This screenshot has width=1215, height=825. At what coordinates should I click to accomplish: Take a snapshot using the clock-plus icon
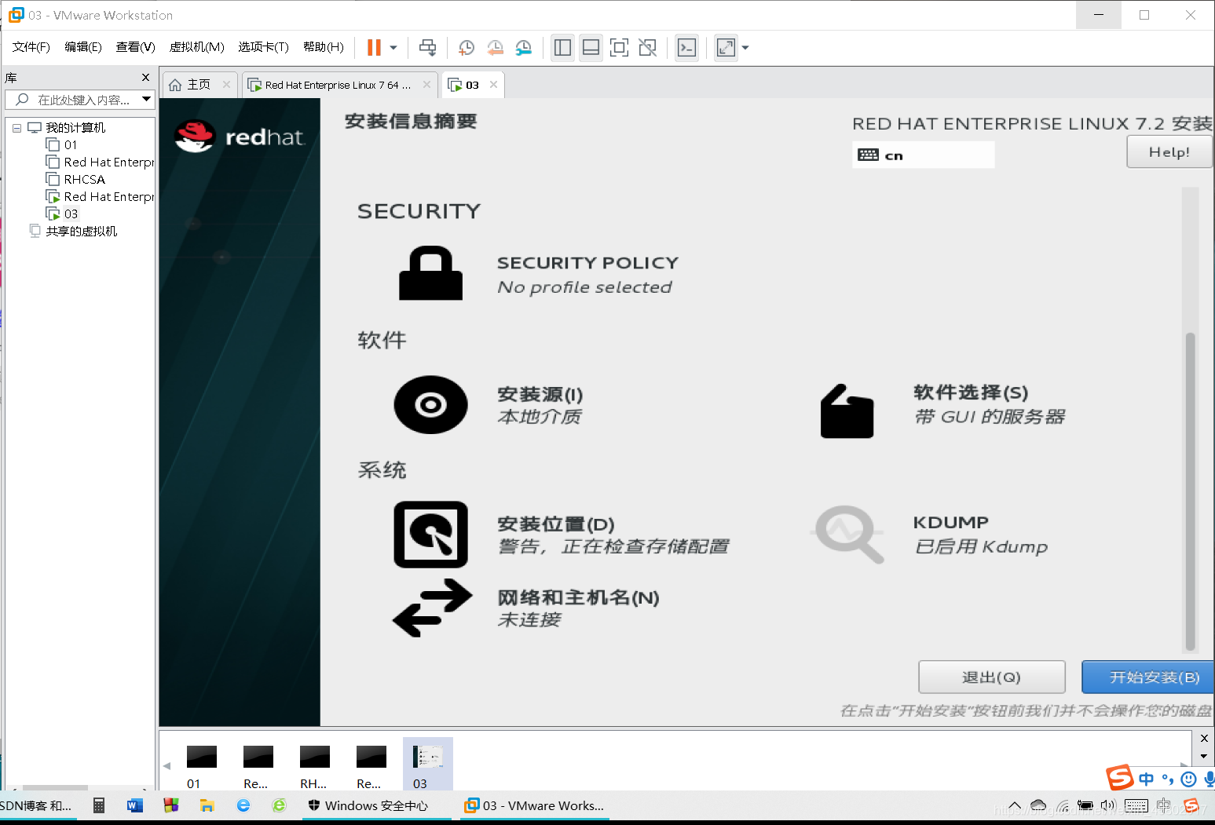[466, 48]
